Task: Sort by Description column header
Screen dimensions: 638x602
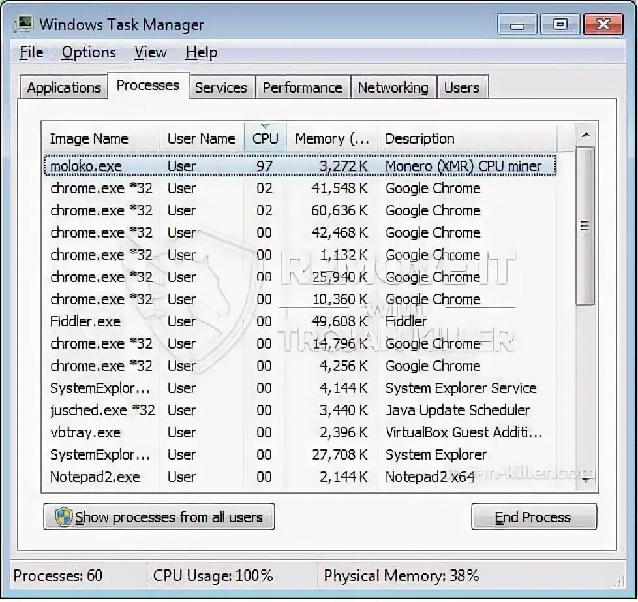Action: pyautogui.click(x=467, y=138)
